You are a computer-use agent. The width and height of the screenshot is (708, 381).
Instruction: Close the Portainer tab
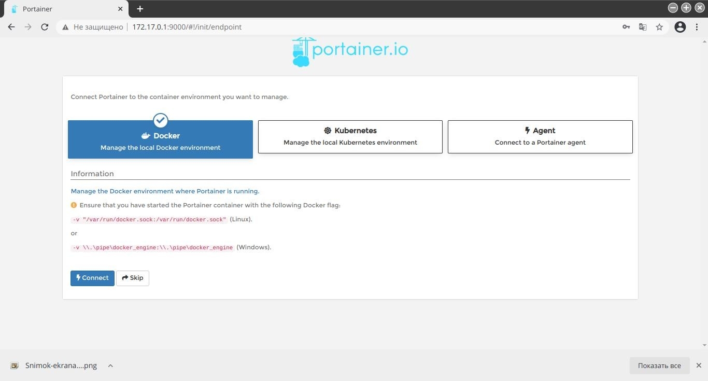click(120, 9)
